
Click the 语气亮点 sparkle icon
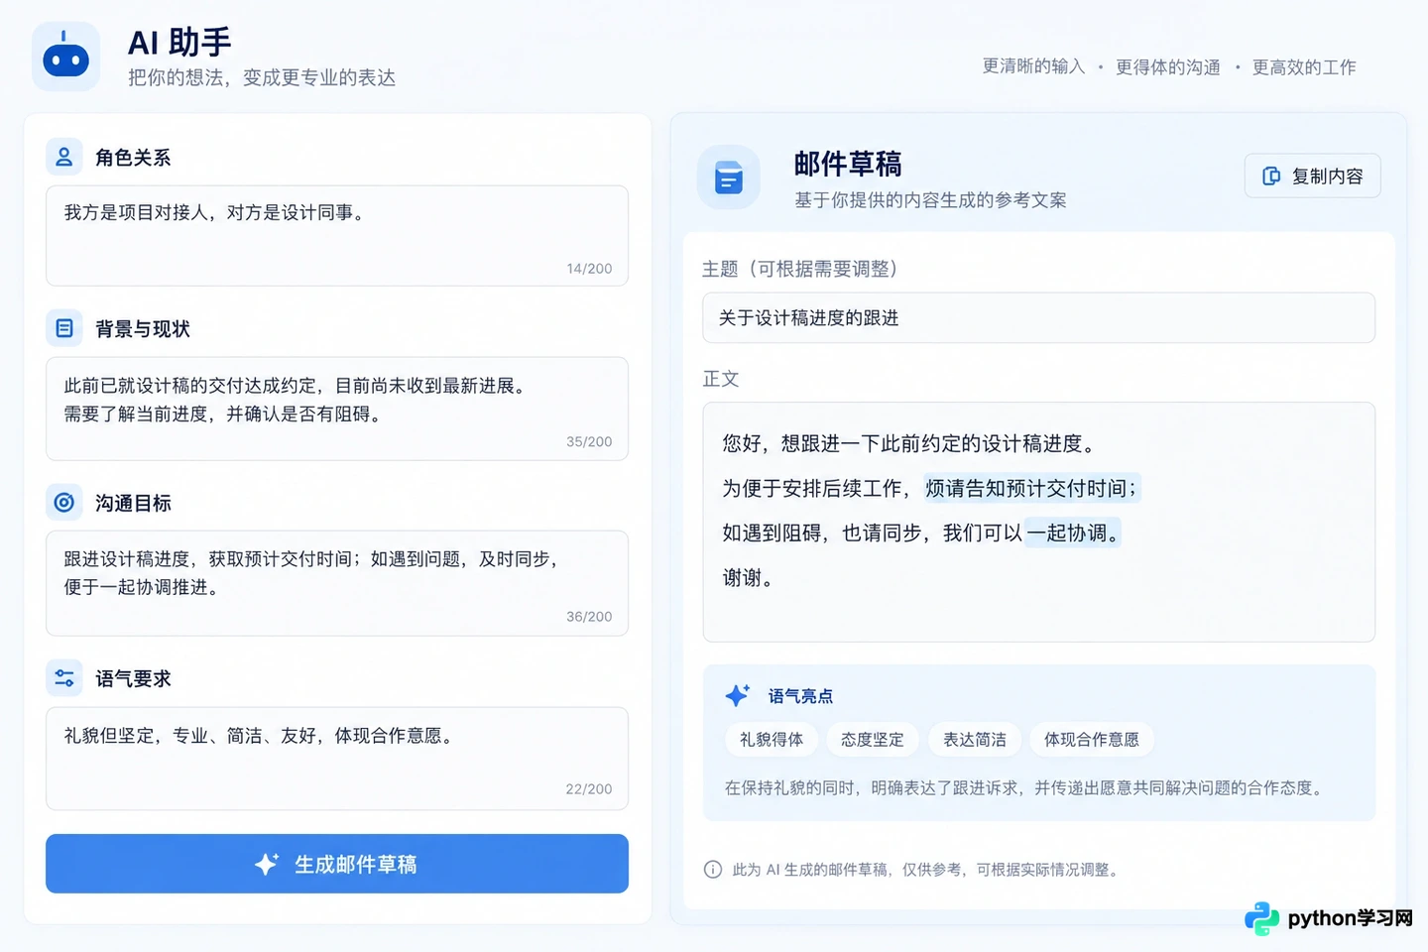(x=737, y=695)
